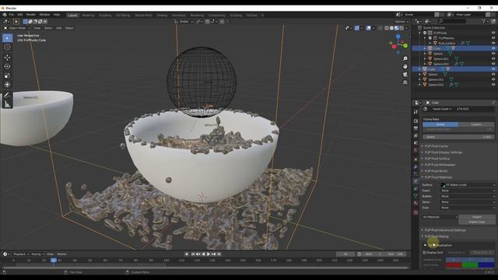The image size is (498, 280).
Task: Open the Material properties tab icon
Action: click(416, 203)
